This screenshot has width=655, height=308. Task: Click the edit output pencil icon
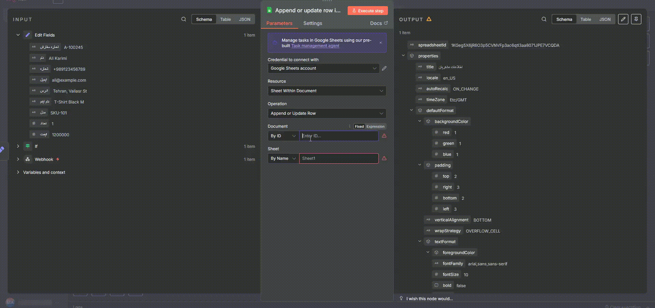(623, 19)
